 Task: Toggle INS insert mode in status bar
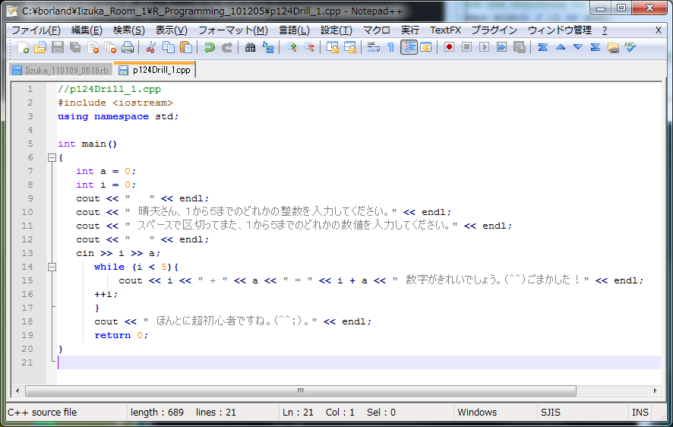[x=640, y=413]
